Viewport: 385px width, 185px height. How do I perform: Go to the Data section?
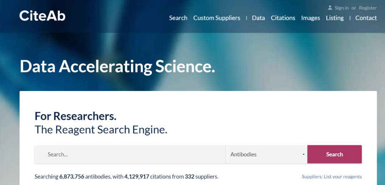258,18
